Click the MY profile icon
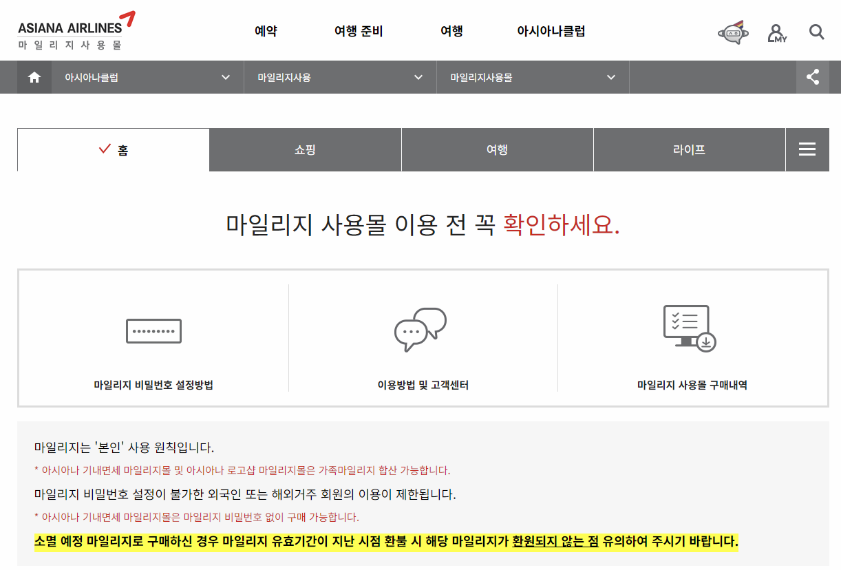 [777, 32]
